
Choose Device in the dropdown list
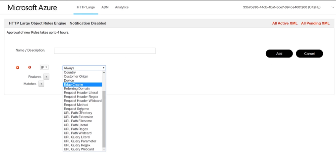[83, 81]
